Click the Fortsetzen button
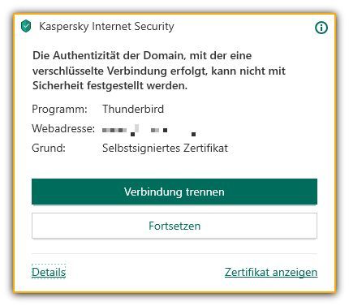This screenshot has height=306, width=349. click(x=174, y=226)
